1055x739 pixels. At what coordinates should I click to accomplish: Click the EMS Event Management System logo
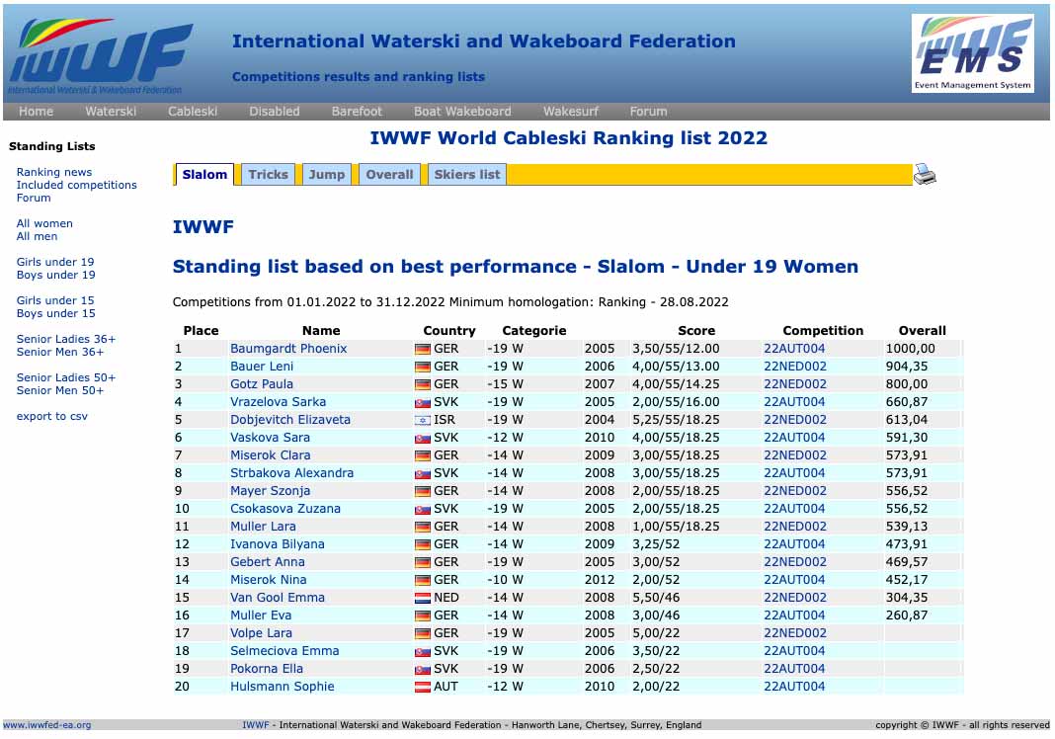point(972,53)
